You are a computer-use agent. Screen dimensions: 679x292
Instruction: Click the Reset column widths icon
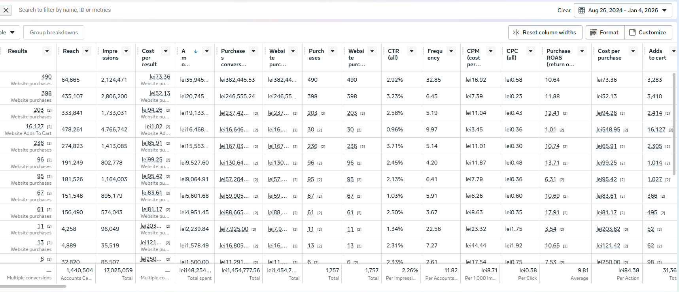pos(516,32)
